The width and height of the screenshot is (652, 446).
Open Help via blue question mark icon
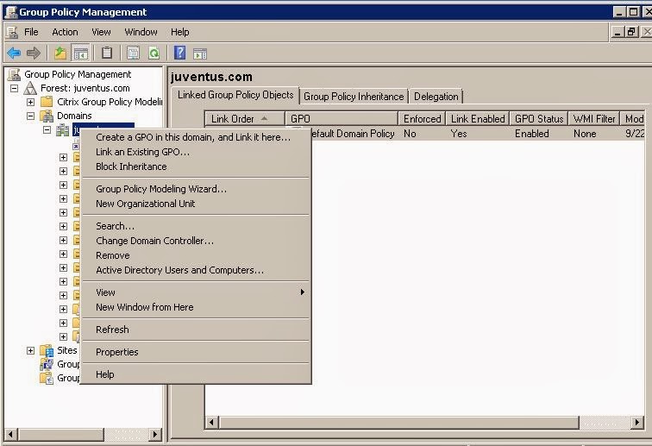click(x=179, y=53)
